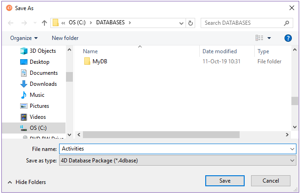Collapse the pane with Hide Folders
The height and width of the screenshot is (195, 301).
point(27,182)
